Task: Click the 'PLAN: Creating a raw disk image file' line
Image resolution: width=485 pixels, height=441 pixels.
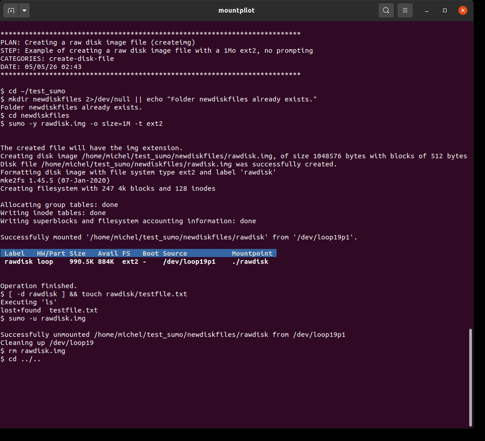Action: 98,42
